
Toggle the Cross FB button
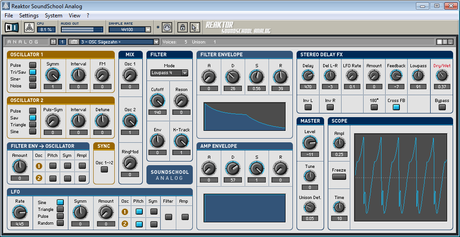click(x=396, y=107)
